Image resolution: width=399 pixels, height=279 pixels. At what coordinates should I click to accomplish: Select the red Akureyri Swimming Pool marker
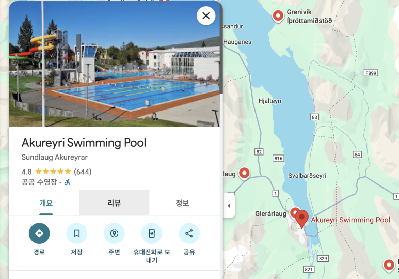point(302,219)
